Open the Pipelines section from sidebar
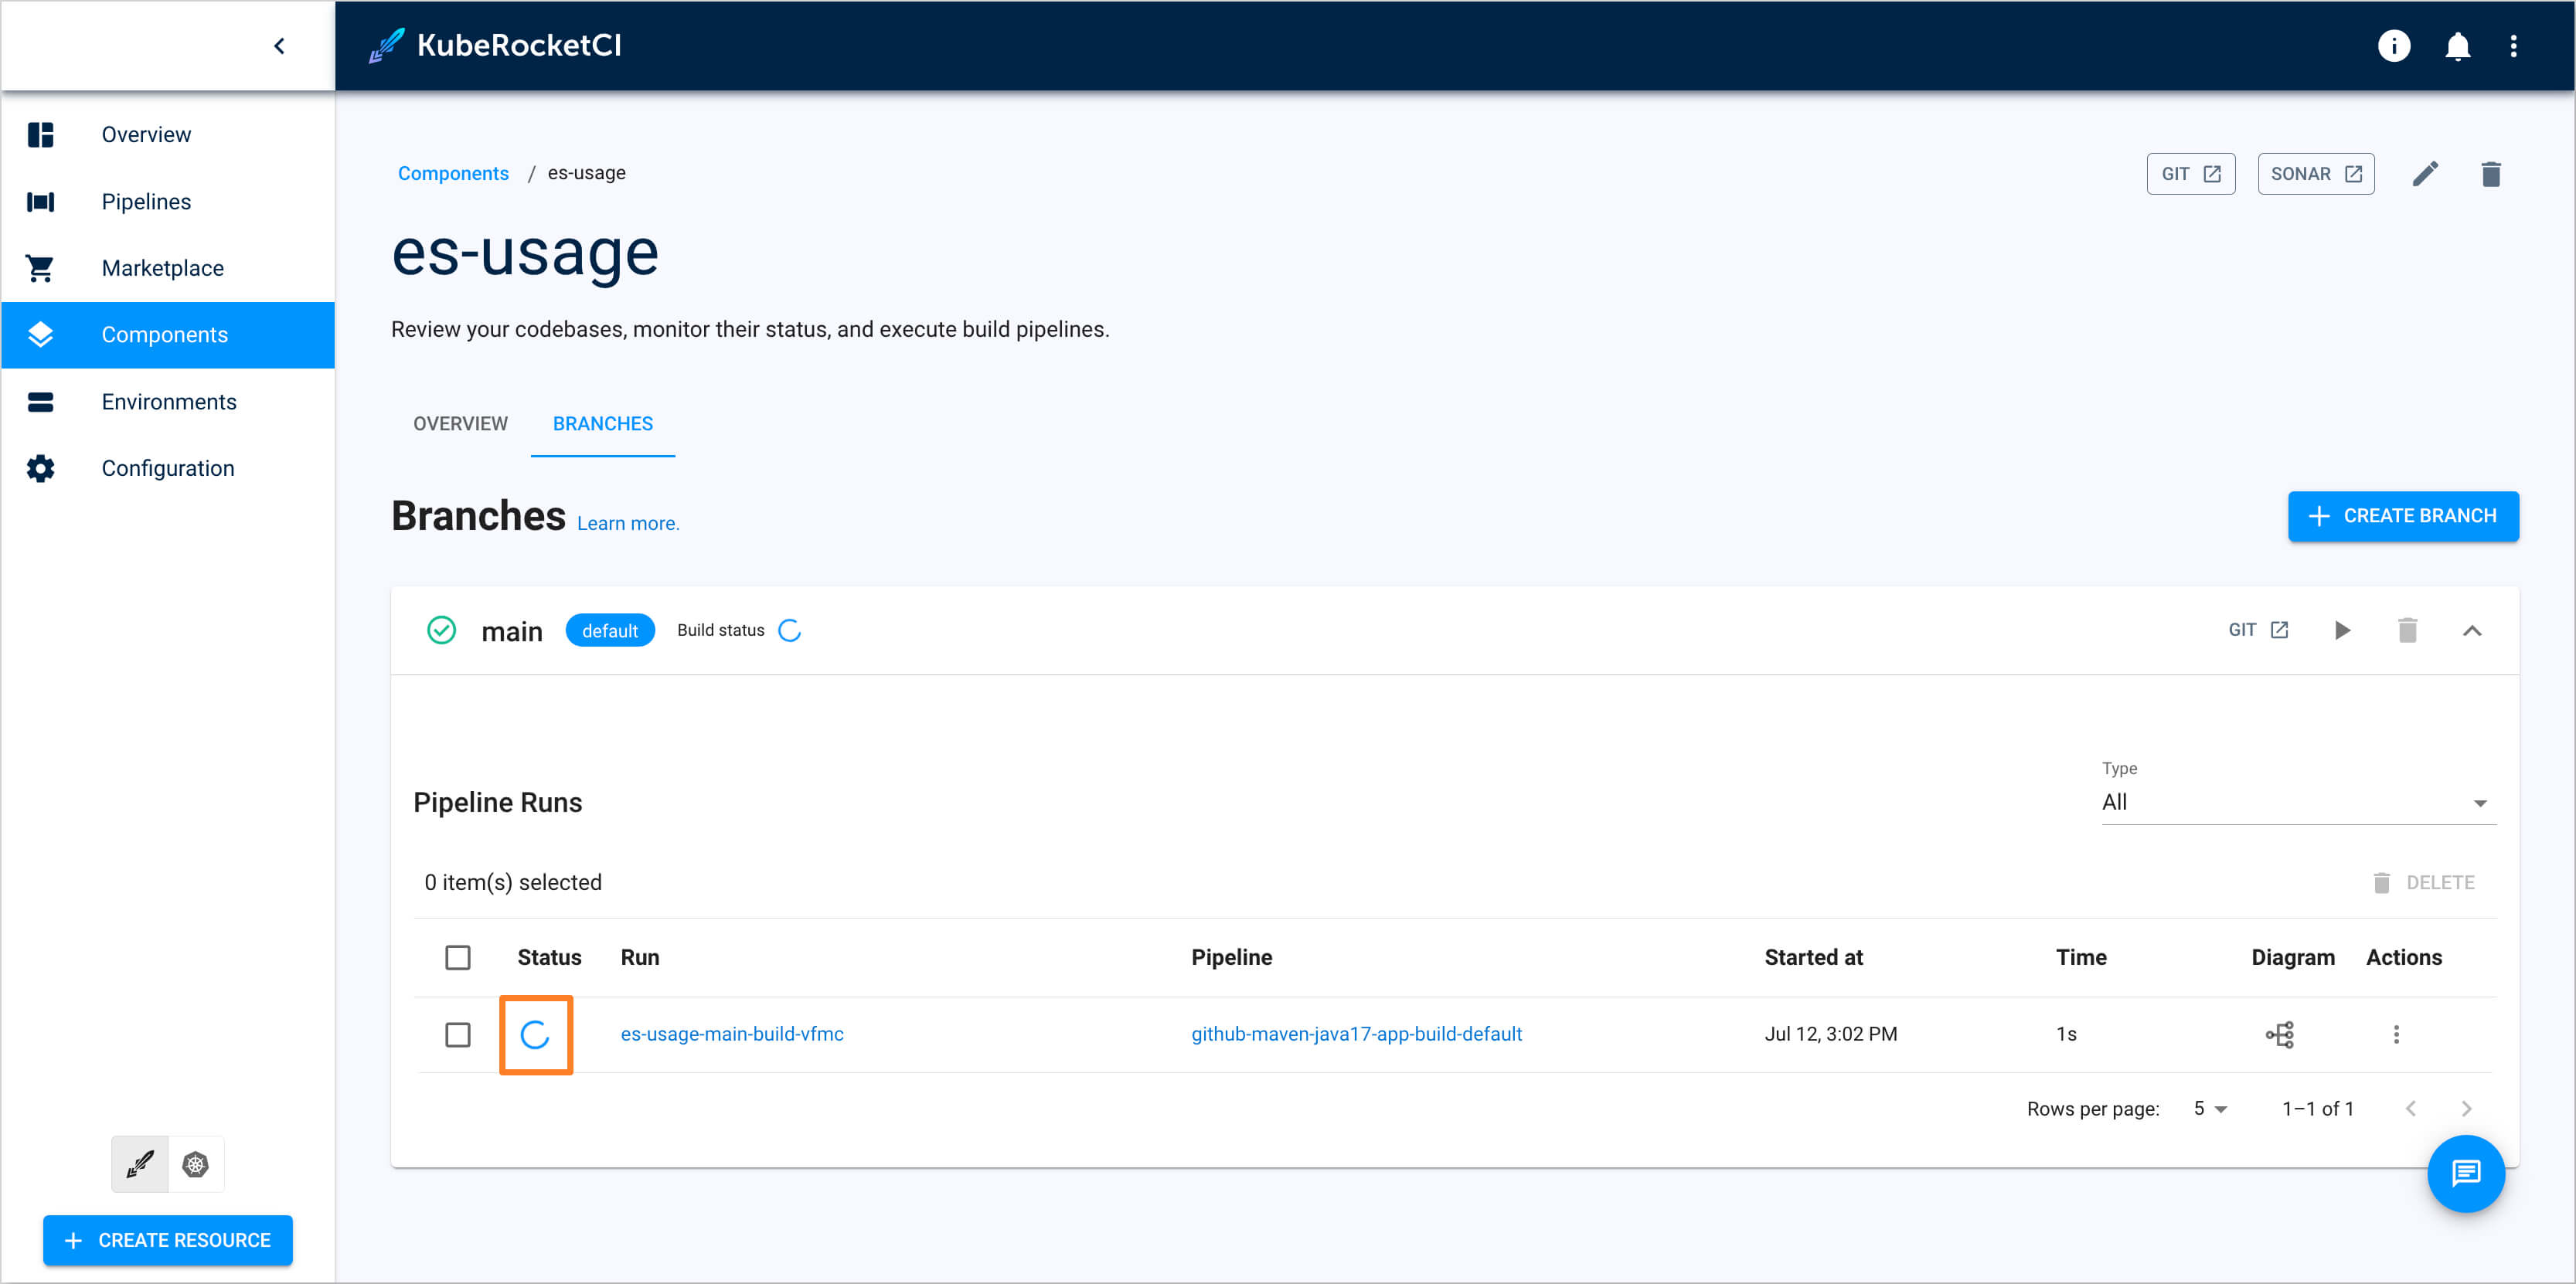This screenshot has width=2576, height=1284. point(146,201)
